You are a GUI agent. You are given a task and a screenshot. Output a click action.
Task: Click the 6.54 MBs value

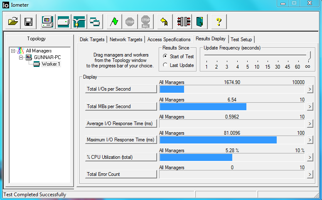point(232,100)
